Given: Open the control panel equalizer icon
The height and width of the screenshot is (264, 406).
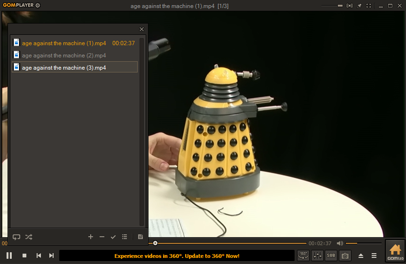Looking at the screenshot, I should tap(318, 256).
